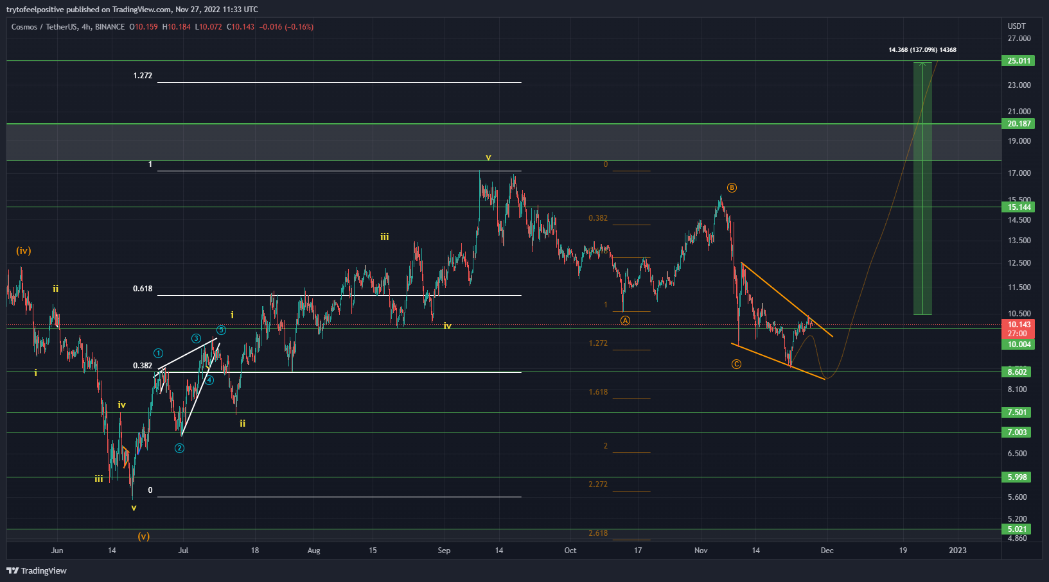Select the open price value O10.159
Image resolution: width=1049 pixels, height=582 pixels.
click(x=143, y=27)
